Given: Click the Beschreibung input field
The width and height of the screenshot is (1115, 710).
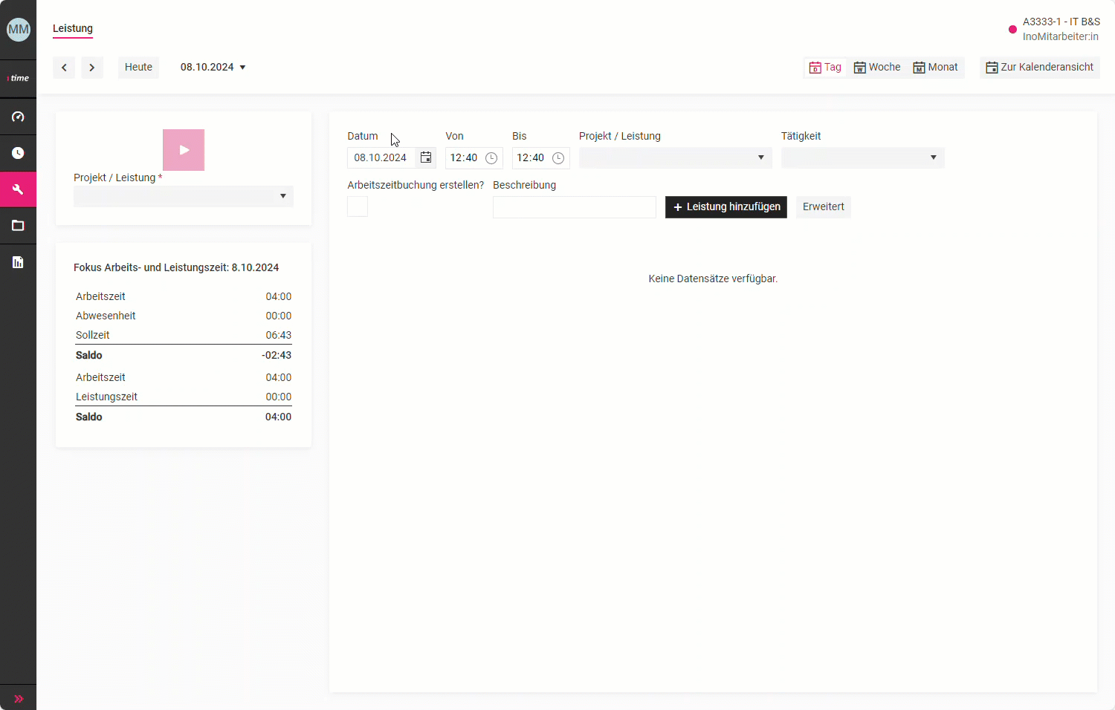Looking at the screenshot, I should pos(574,207).
